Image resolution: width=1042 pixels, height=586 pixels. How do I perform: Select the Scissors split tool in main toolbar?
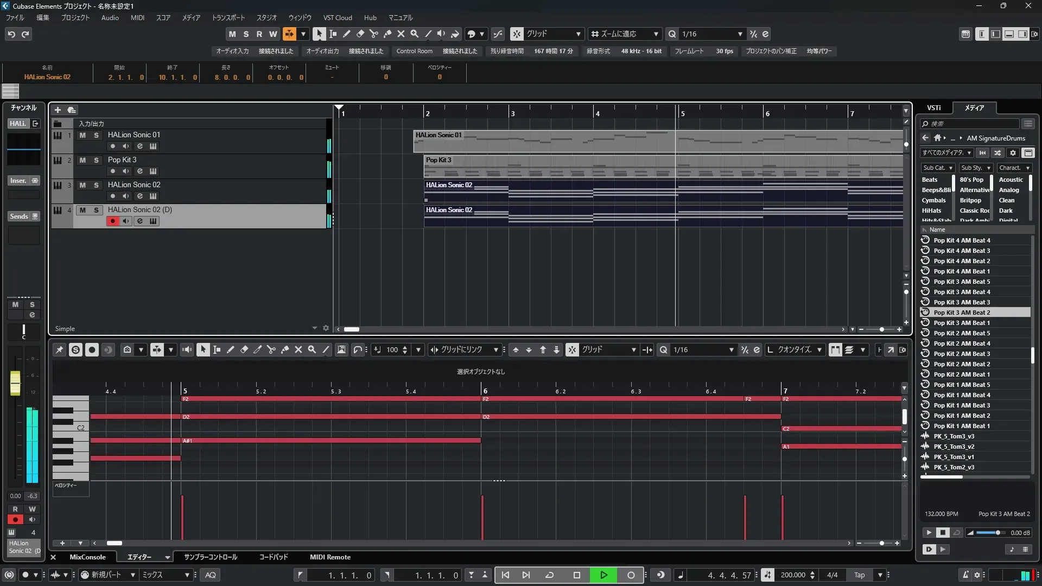[373, 34]
